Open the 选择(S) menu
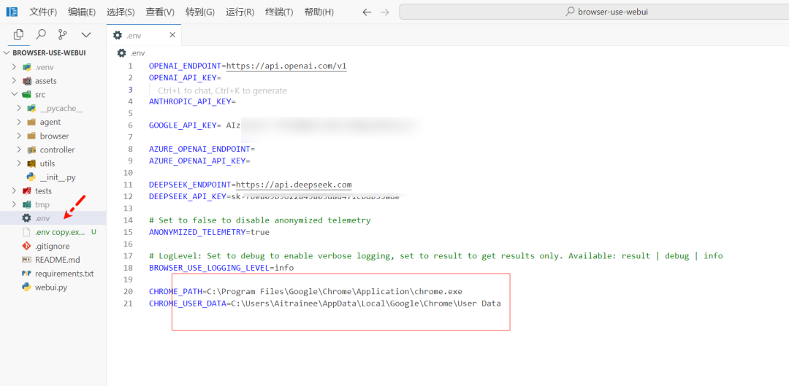This screenshot has width=789, height=386. (121, 12)
